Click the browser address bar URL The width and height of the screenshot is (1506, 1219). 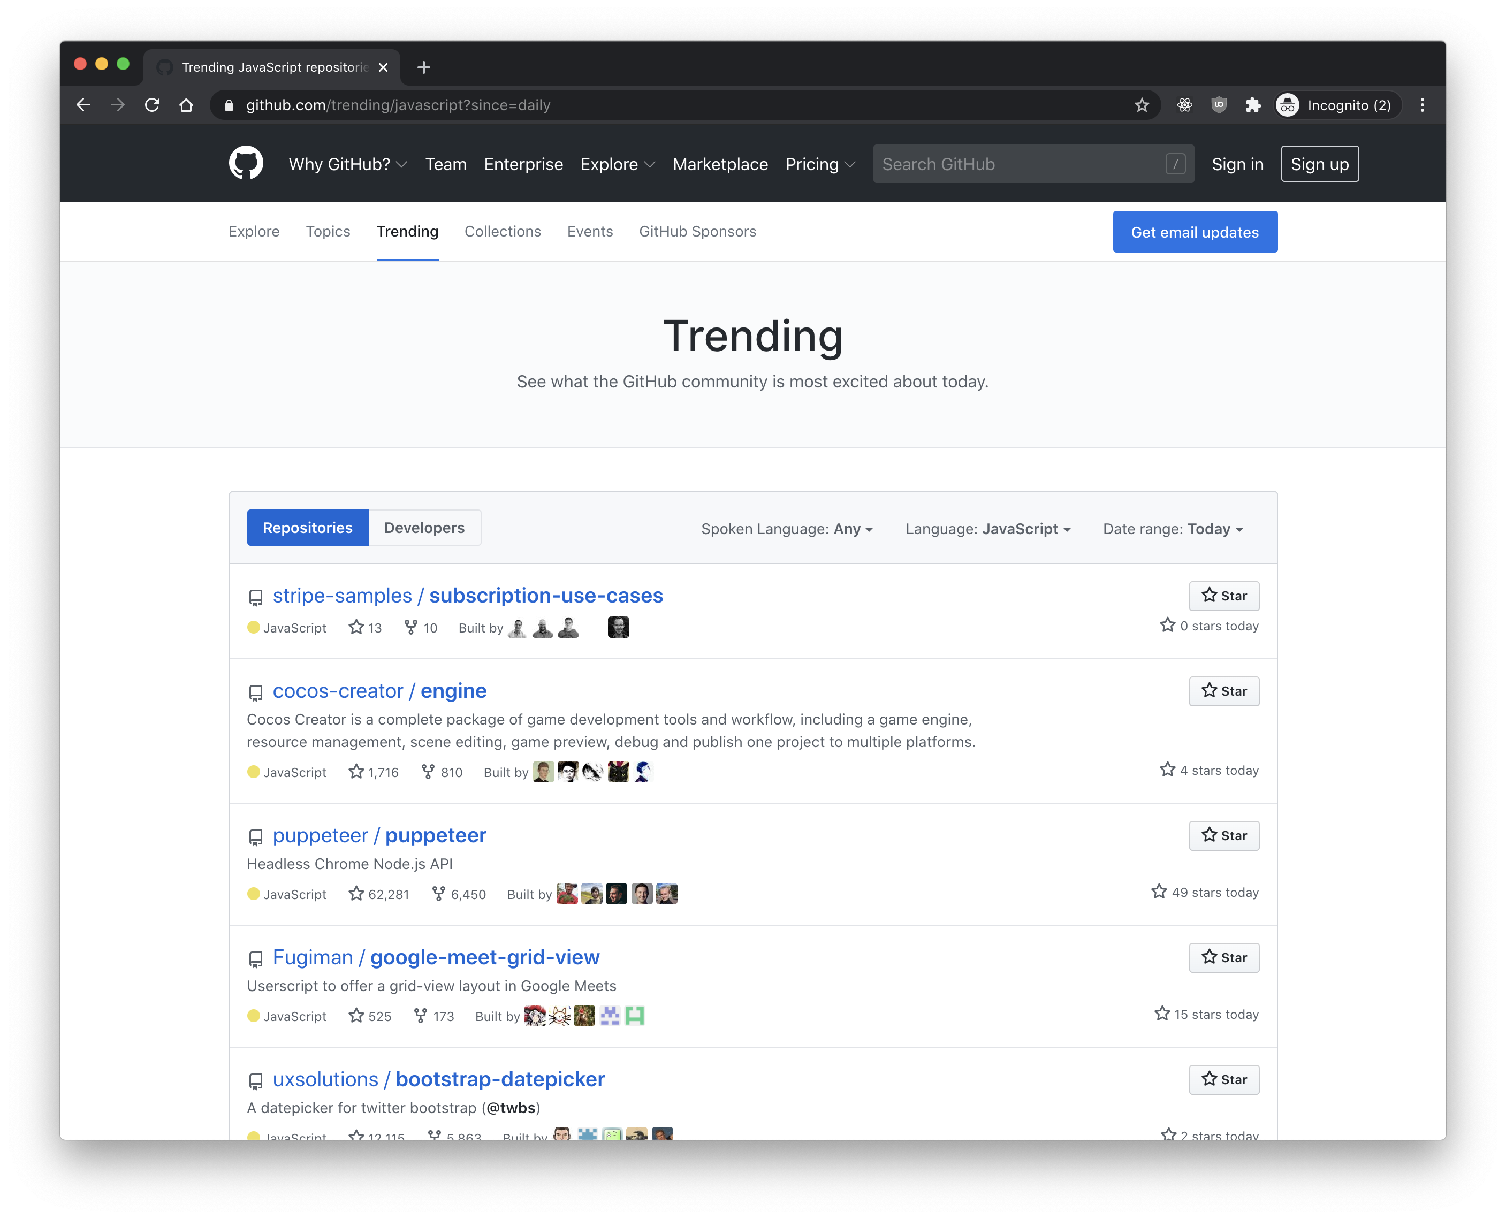tap(398, 105)
